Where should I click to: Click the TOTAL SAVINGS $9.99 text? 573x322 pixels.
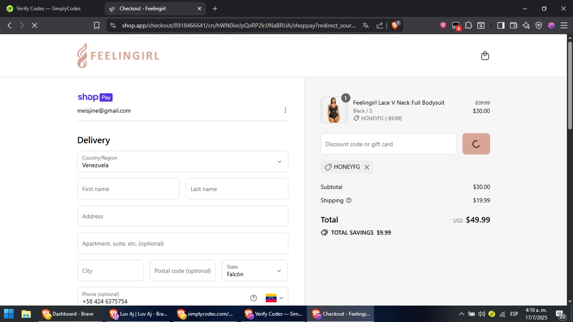pyautogui.click(x=356, y=233)
